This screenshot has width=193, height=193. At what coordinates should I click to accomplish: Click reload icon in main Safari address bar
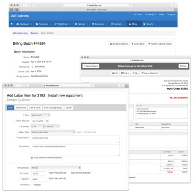tap(130, 5)
